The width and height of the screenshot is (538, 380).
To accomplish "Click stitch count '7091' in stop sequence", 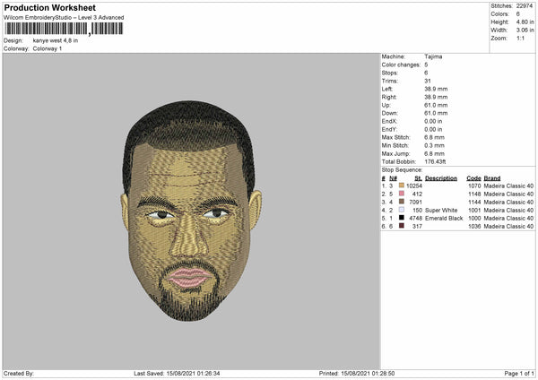I will click(415, 202).
